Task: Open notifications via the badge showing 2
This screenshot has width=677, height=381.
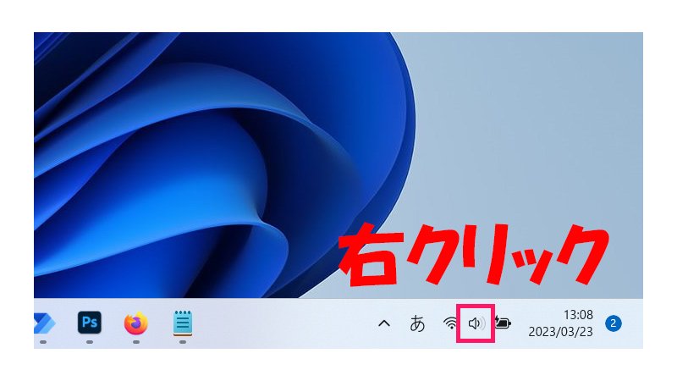Action: [614, 323]
